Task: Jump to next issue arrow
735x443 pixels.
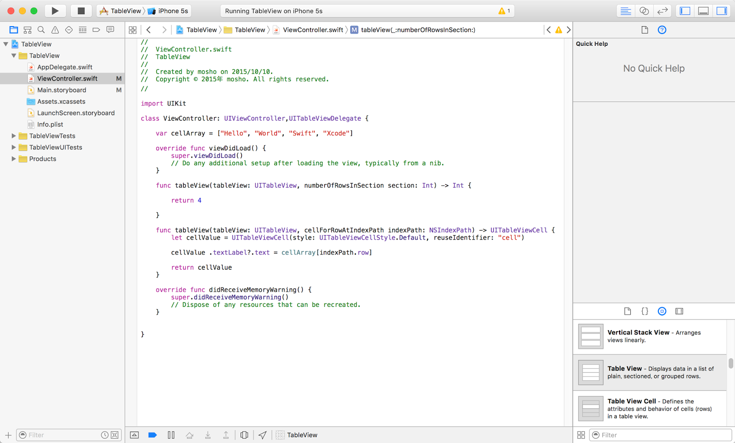Action: click(569, 30)
